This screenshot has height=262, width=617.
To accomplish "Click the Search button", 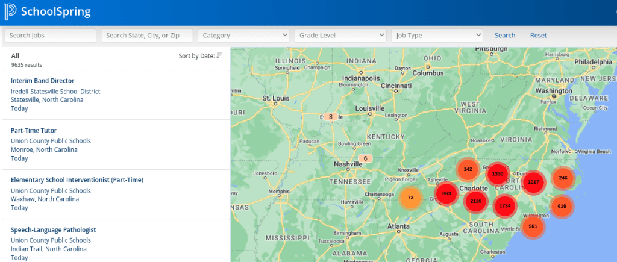I will tap(505, 36).
